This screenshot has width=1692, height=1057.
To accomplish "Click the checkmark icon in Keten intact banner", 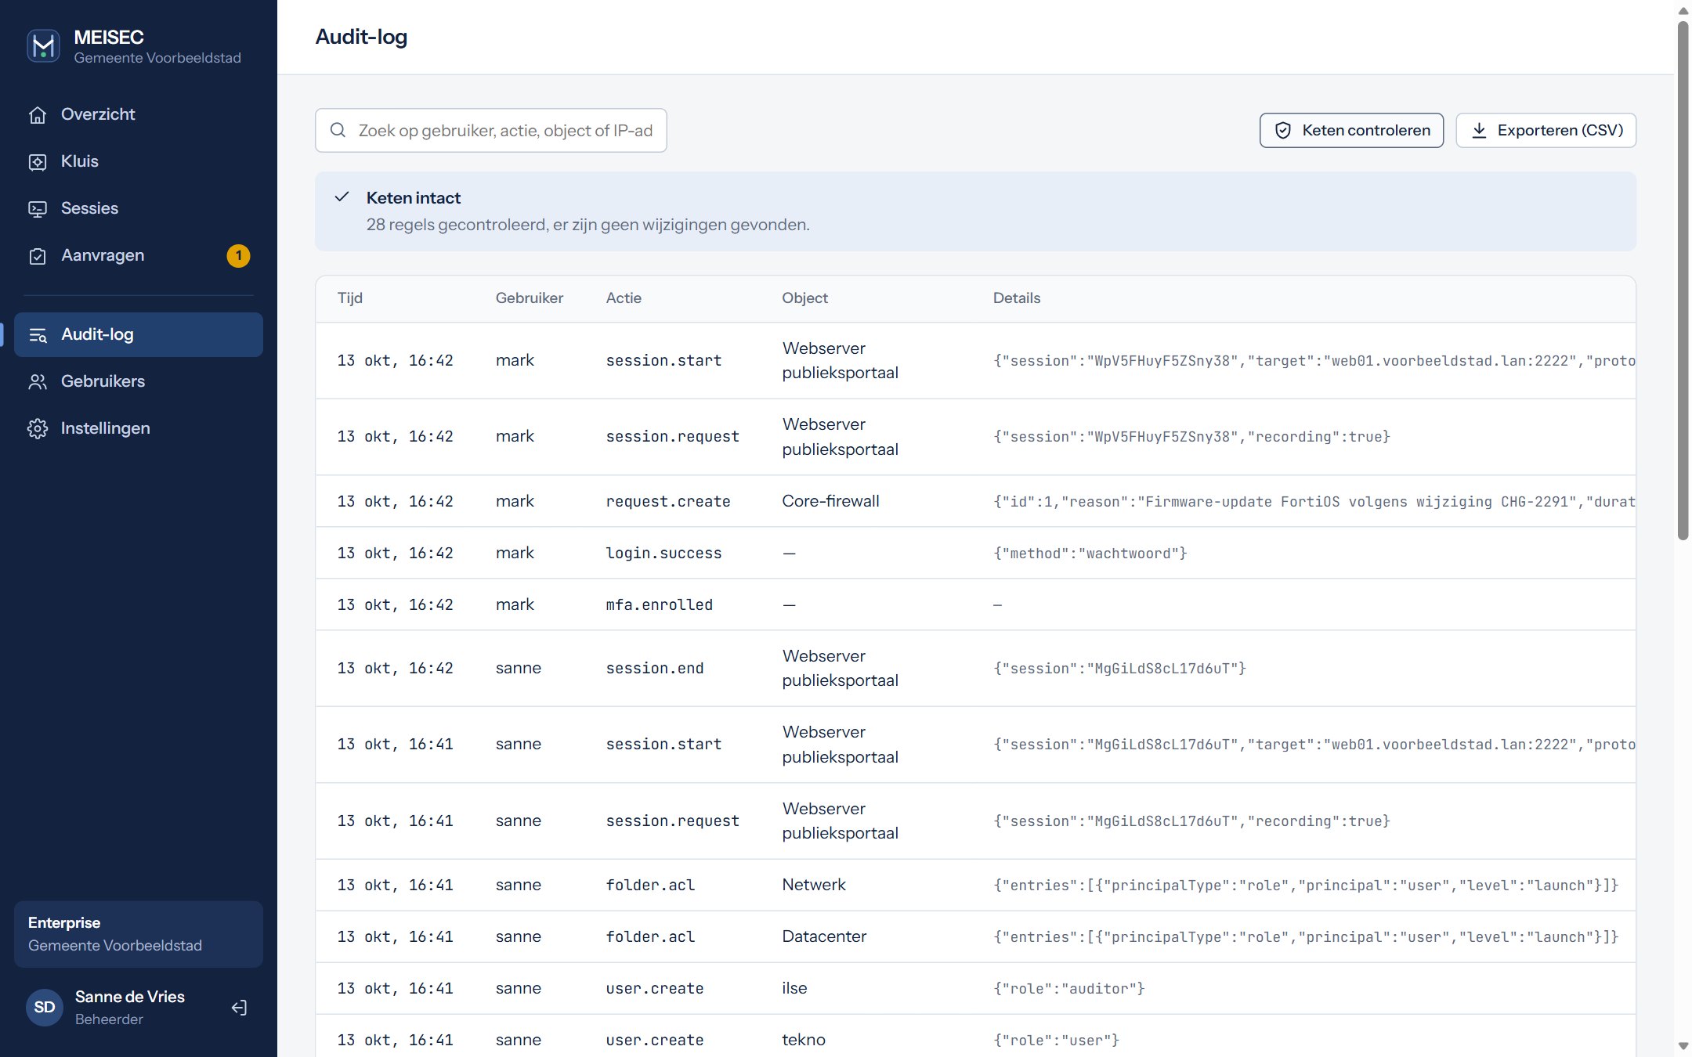I will click(342, 197).
